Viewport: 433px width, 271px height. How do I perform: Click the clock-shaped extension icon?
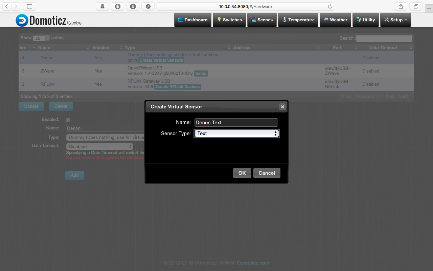[x=148, y=6]
